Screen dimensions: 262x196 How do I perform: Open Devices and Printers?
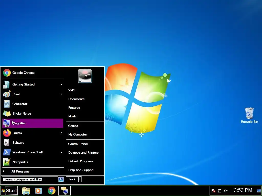pyautogui.click(x=83, y=153)
